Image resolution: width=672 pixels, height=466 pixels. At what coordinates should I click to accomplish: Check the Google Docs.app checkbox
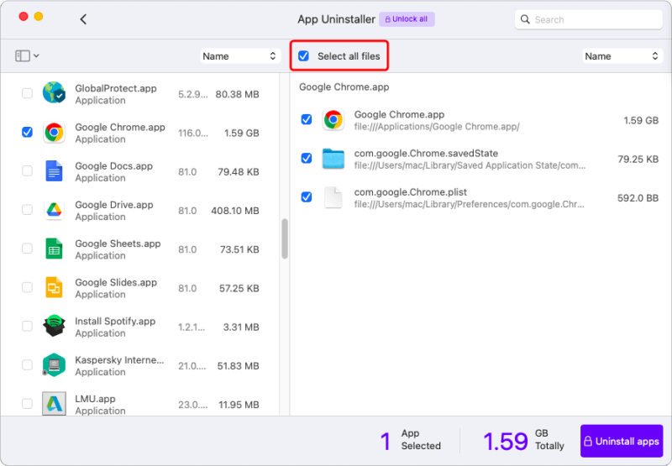tap(27, 170)
